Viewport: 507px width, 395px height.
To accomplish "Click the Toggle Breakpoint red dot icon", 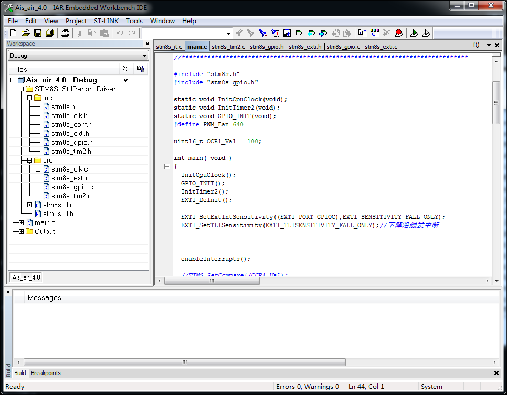I will 399,33.
